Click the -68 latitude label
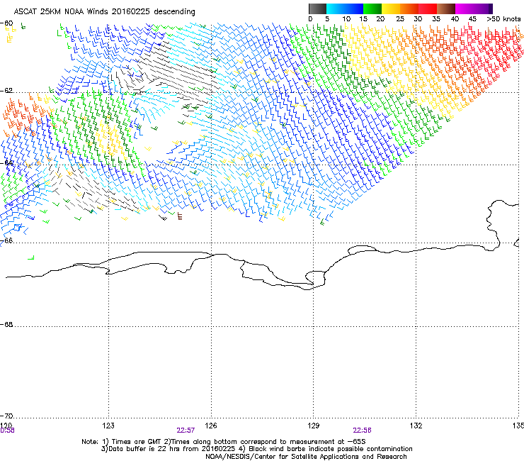The width and height of the screenshot is (524, 461). (x=6, y=324)
